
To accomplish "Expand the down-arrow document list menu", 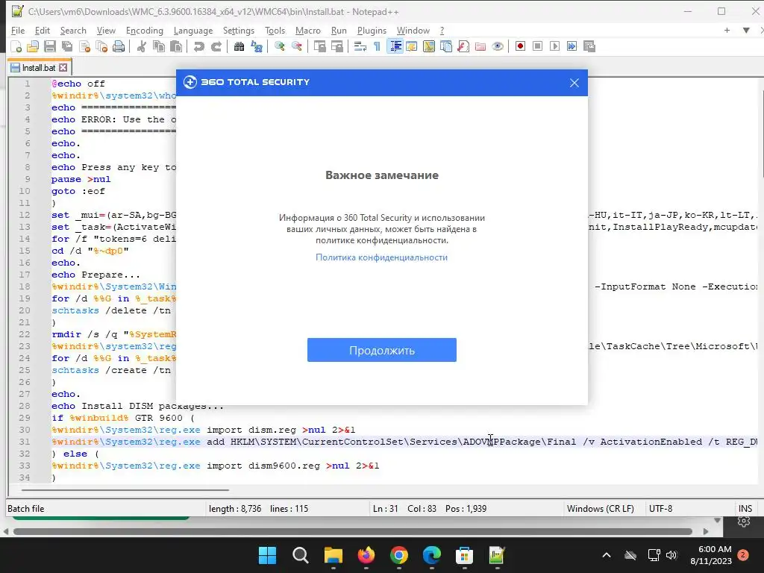I will [746, 30].
